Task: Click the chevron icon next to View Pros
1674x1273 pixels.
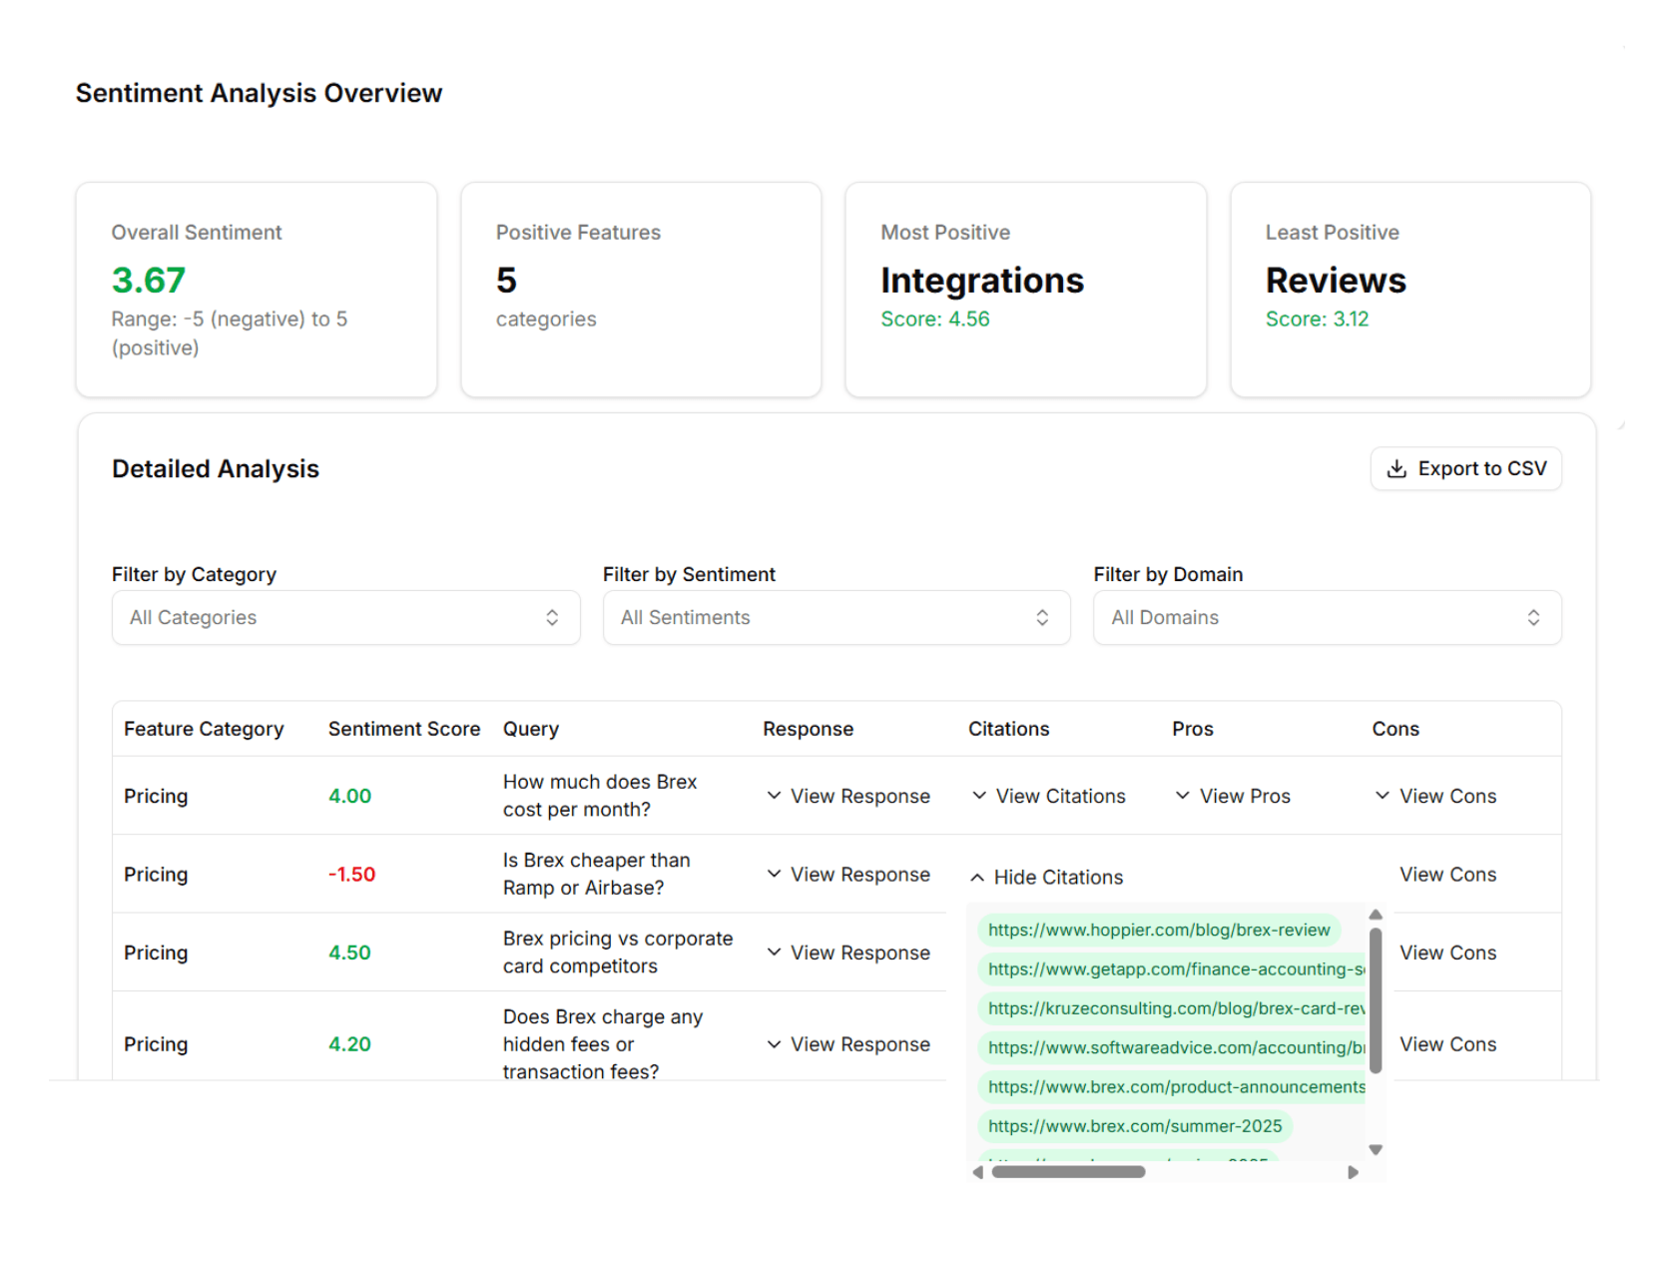Action: click(x=1182, y=796)
